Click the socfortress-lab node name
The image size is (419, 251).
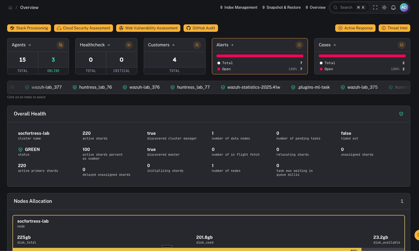tap(33, 221)
